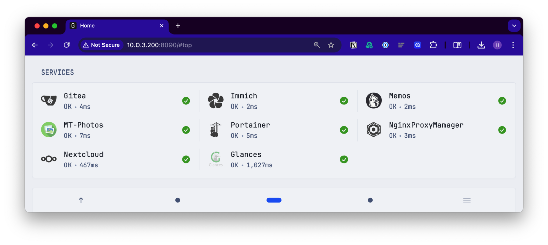Open the reading mode side panel icon
This screenshot has height=245, width=548.
[457, 45]
